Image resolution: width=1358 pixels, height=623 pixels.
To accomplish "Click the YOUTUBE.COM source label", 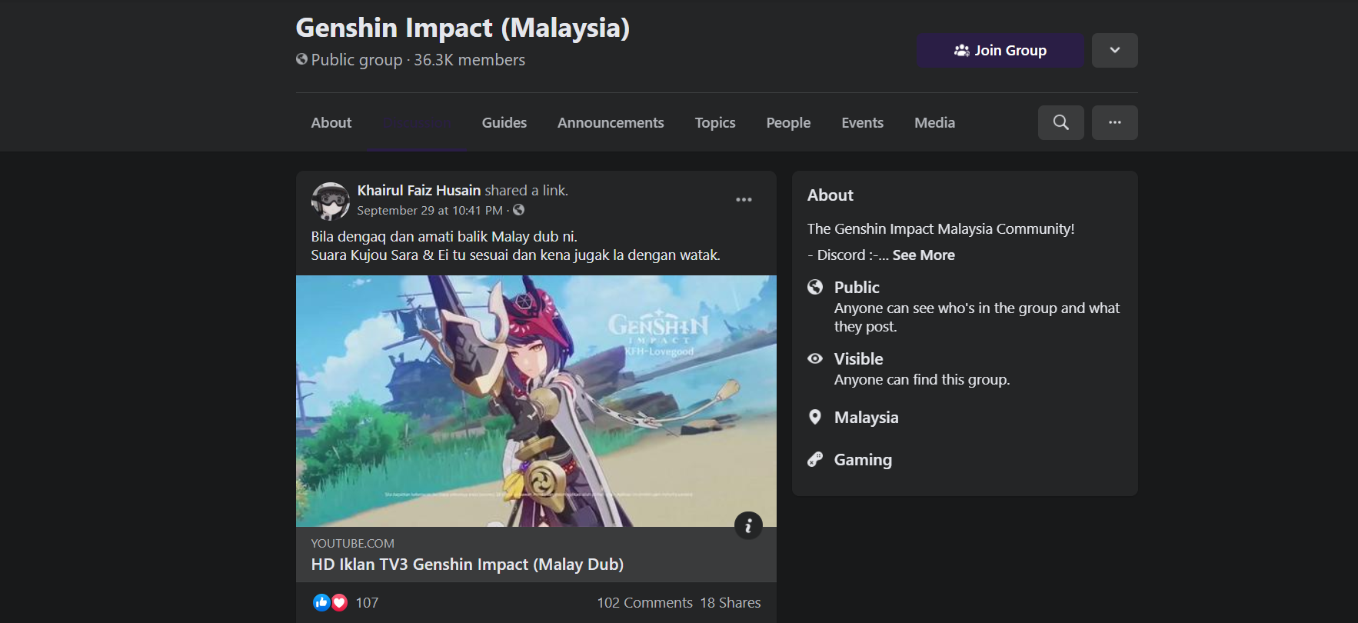I will (x=353, y=544).
